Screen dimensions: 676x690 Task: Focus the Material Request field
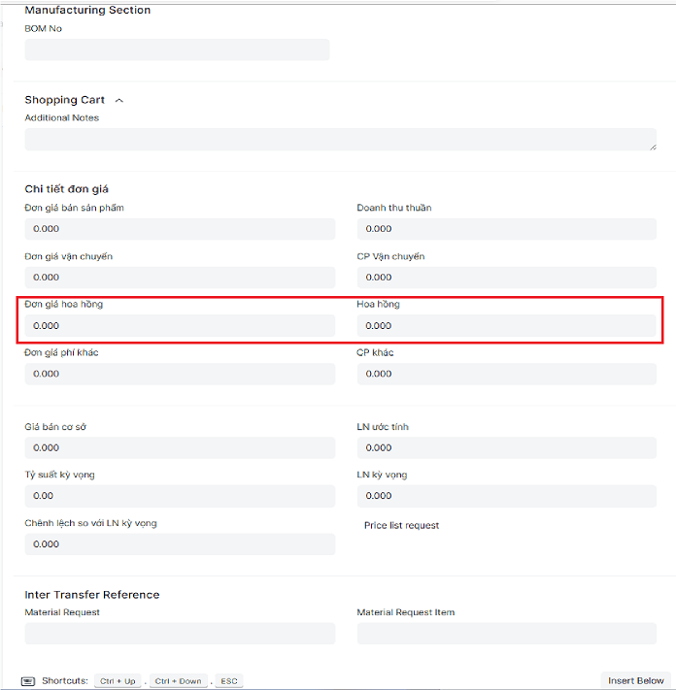[180, 634]
